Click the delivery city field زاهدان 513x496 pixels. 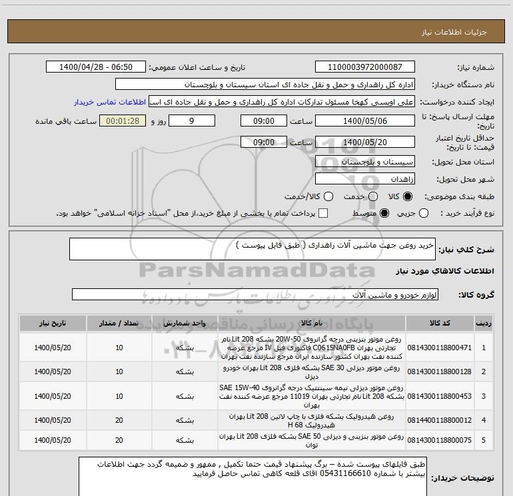365,179
